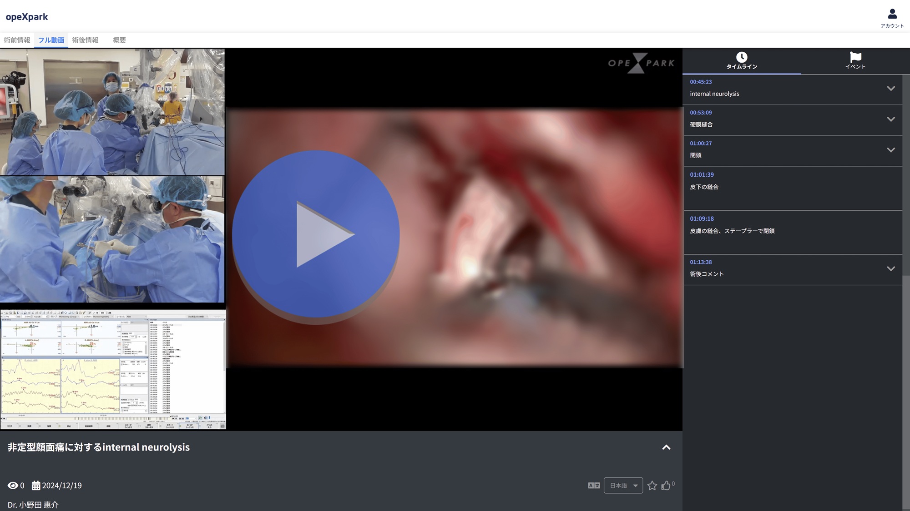The width and height of the screenshot is (910, 511).
Task: Jump to timestamp 00:45:23
Action: (701, 82)
